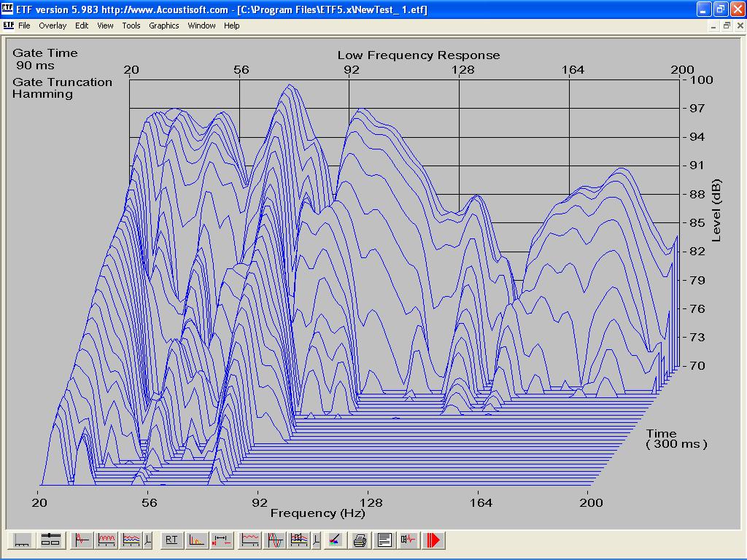Open the text notes document icon
The height and width of the screenshot is (560, 747).
pos(384,540)
